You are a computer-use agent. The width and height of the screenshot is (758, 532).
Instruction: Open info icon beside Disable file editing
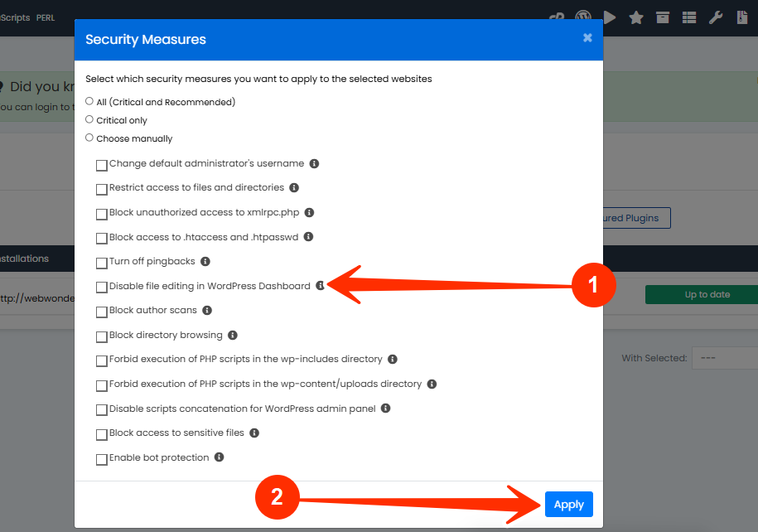click(x=320, y=285)
